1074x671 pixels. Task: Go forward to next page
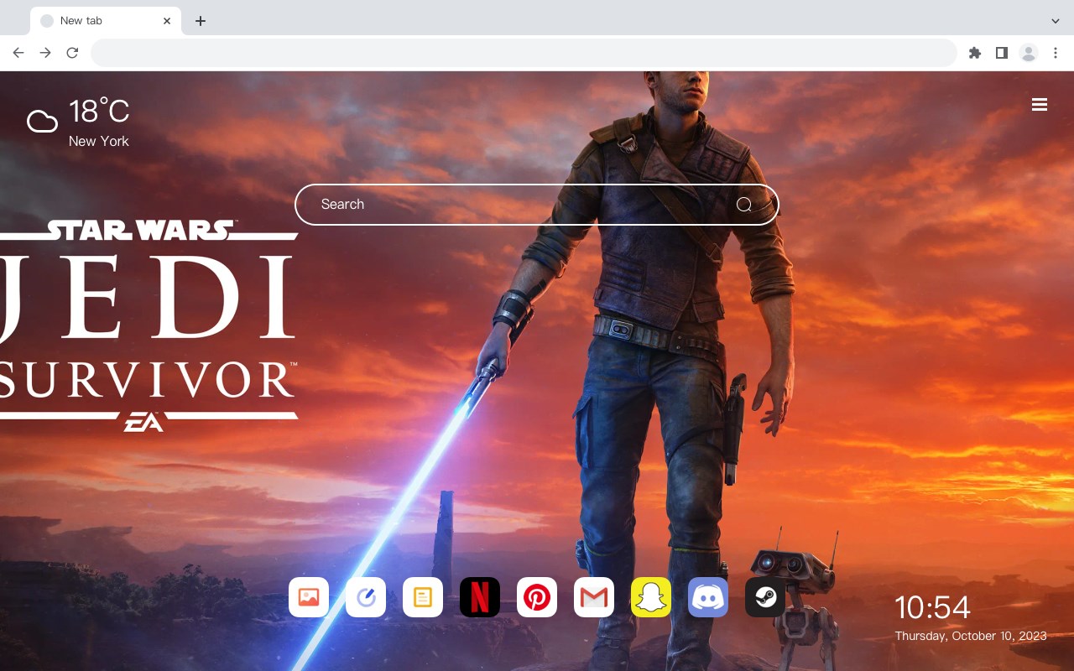coord(45,53)
